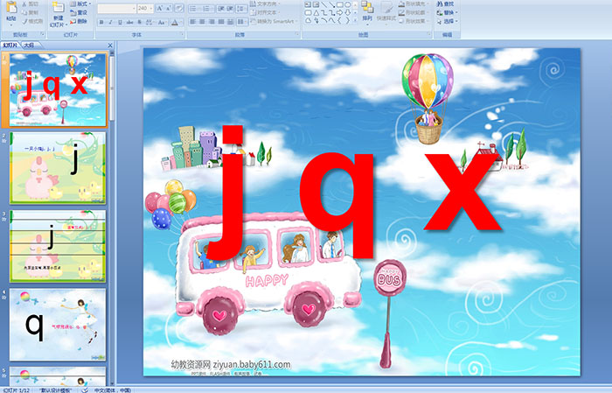Open the Font group dialog launcher
The height and width of the screenshot is (393, 612).
coord(182,34)
